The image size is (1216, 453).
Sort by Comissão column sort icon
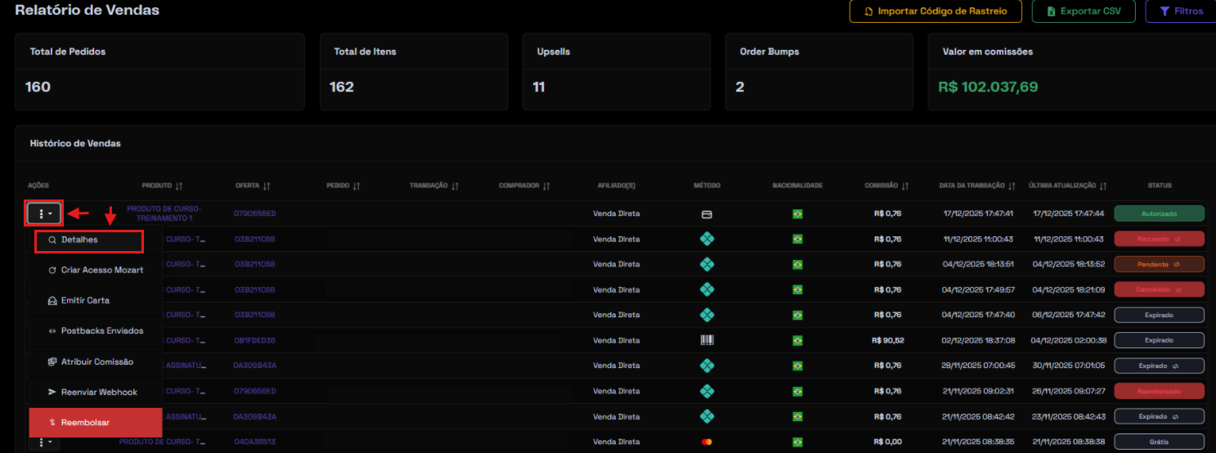(904, 186)
